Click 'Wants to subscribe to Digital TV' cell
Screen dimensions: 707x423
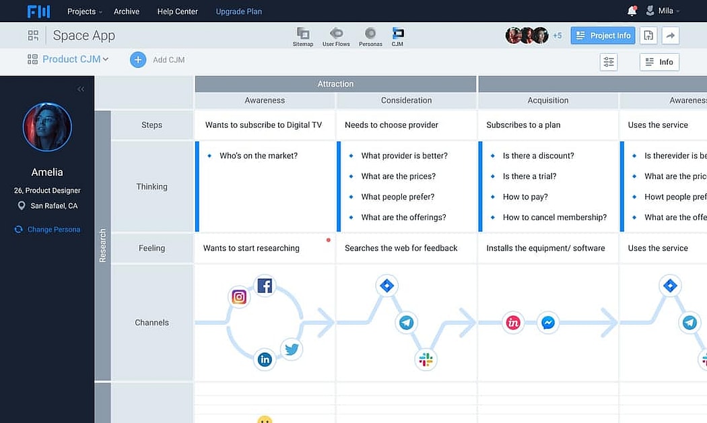265,125
